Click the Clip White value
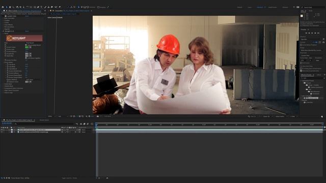326x183 pixels. point(26,67)
